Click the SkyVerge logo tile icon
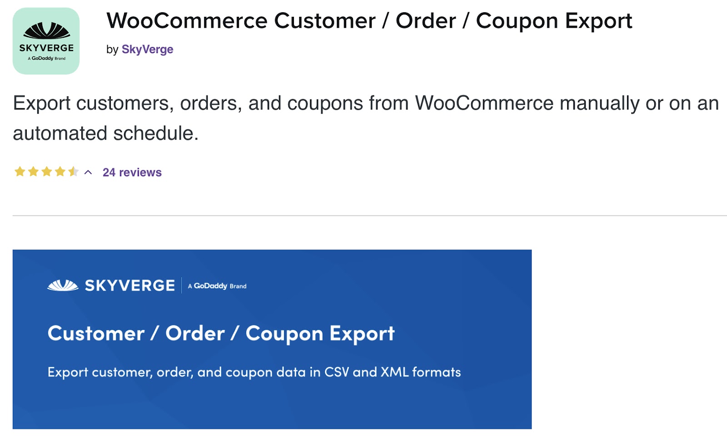Viewport: 727px width, 438px height. 46,41
